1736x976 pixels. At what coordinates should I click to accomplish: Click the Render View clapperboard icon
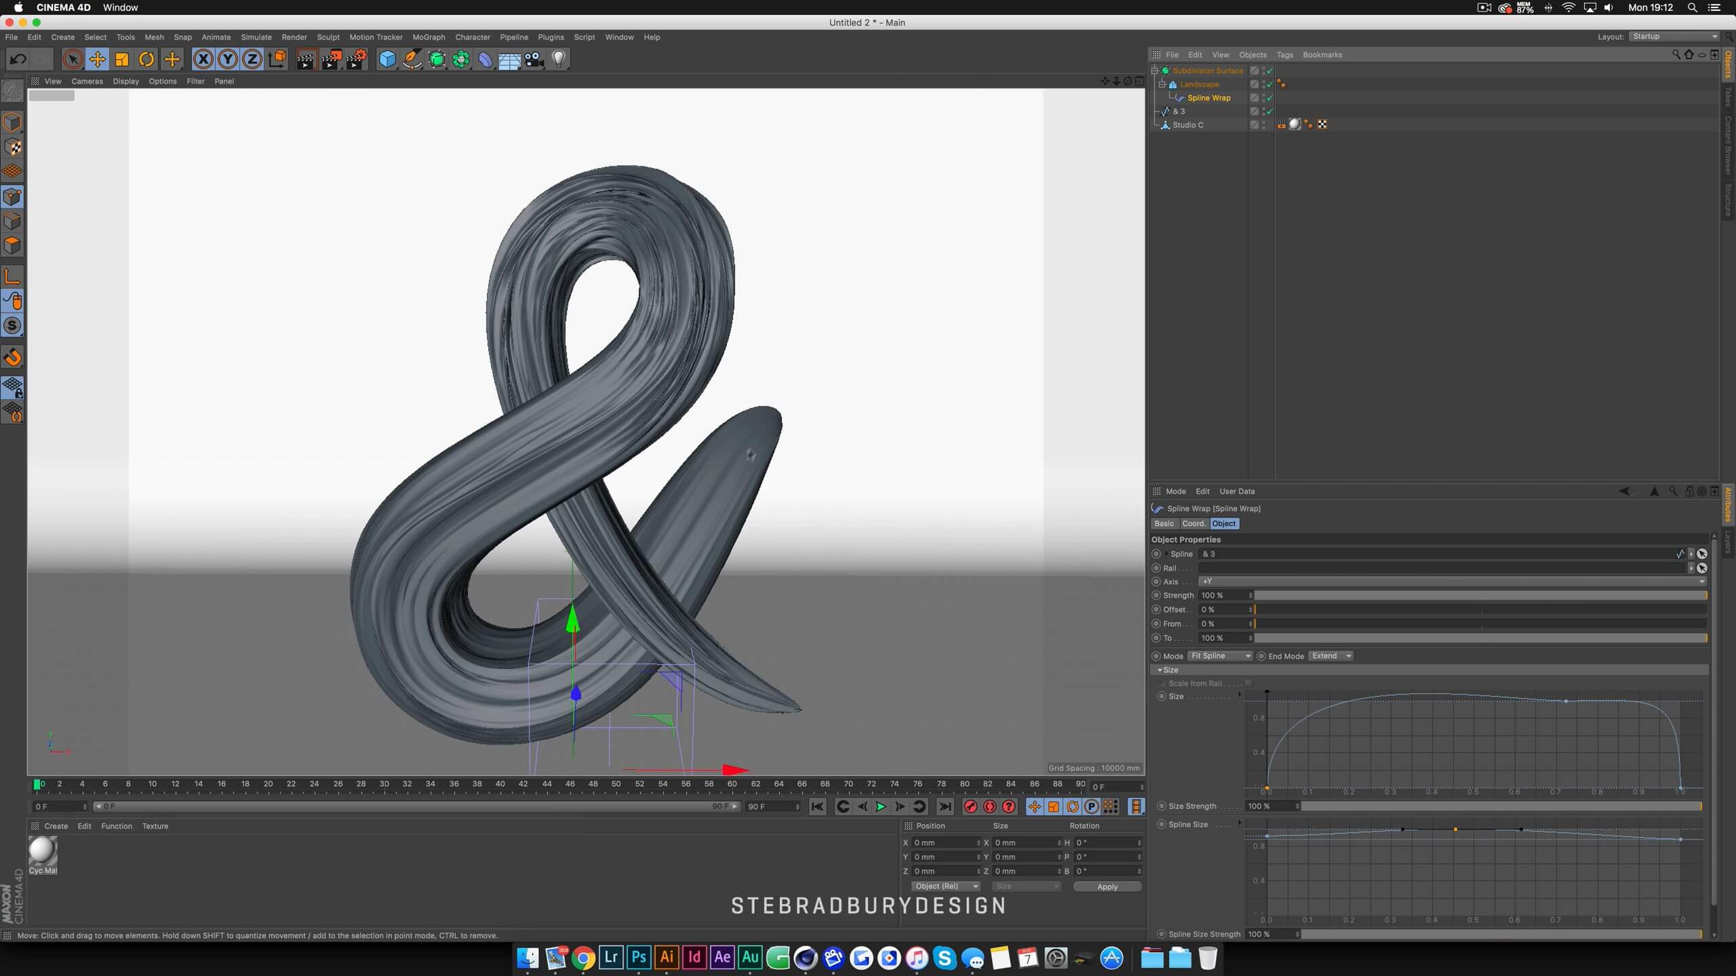click(306, 60)
